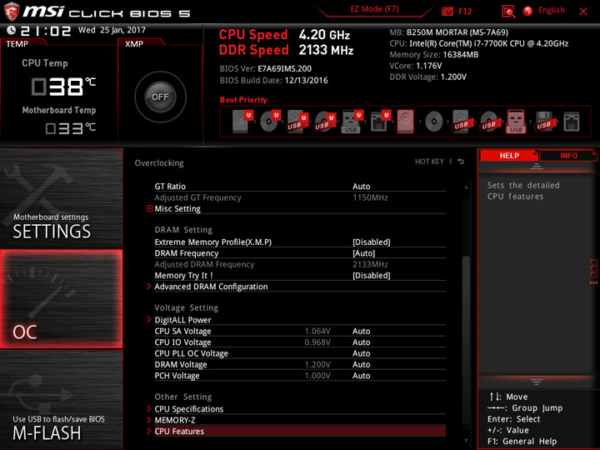Select the highlighted legacy USB key boot icon
Screen dimensions: 600x450
coord(516,122)
